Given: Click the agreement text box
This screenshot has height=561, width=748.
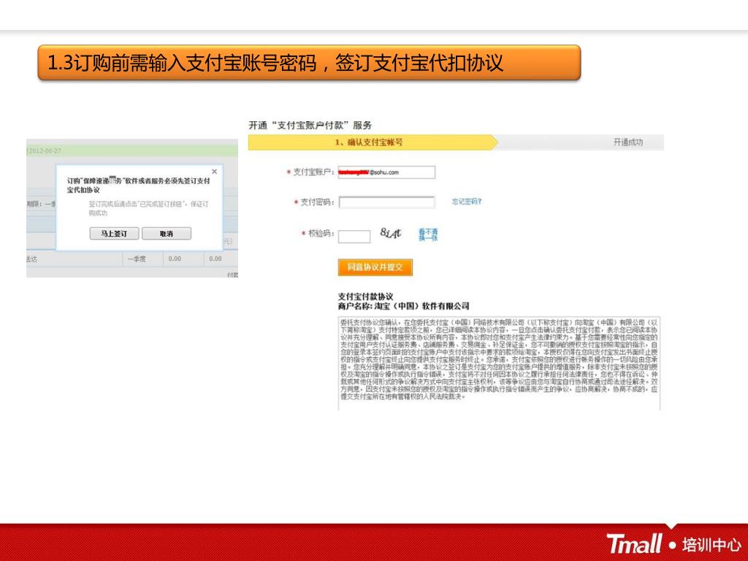Looking at the screenshot, I should pyautogui.click(x=499, y=363).
